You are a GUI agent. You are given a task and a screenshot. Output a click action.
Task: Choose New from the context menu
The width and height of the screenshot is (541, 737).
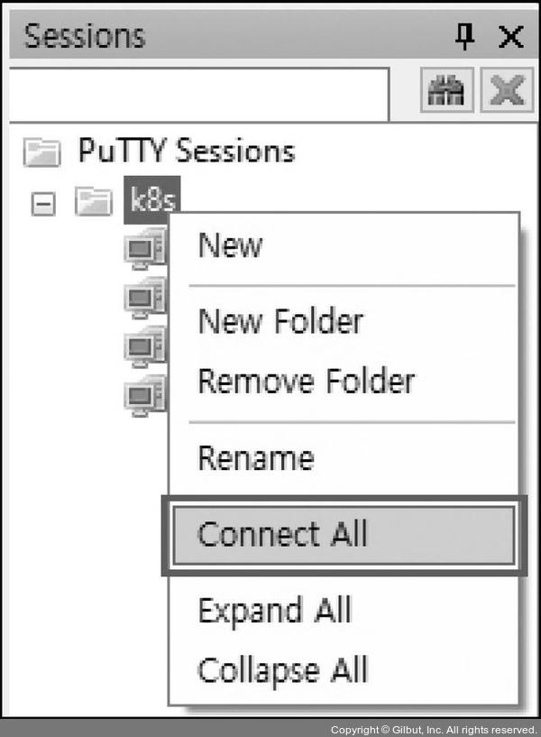click(x=230, y=245)
